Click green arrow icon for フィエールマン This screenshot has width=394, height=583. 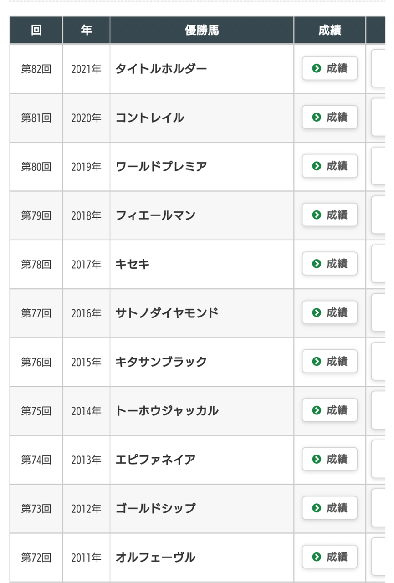[x=317, y=215]
